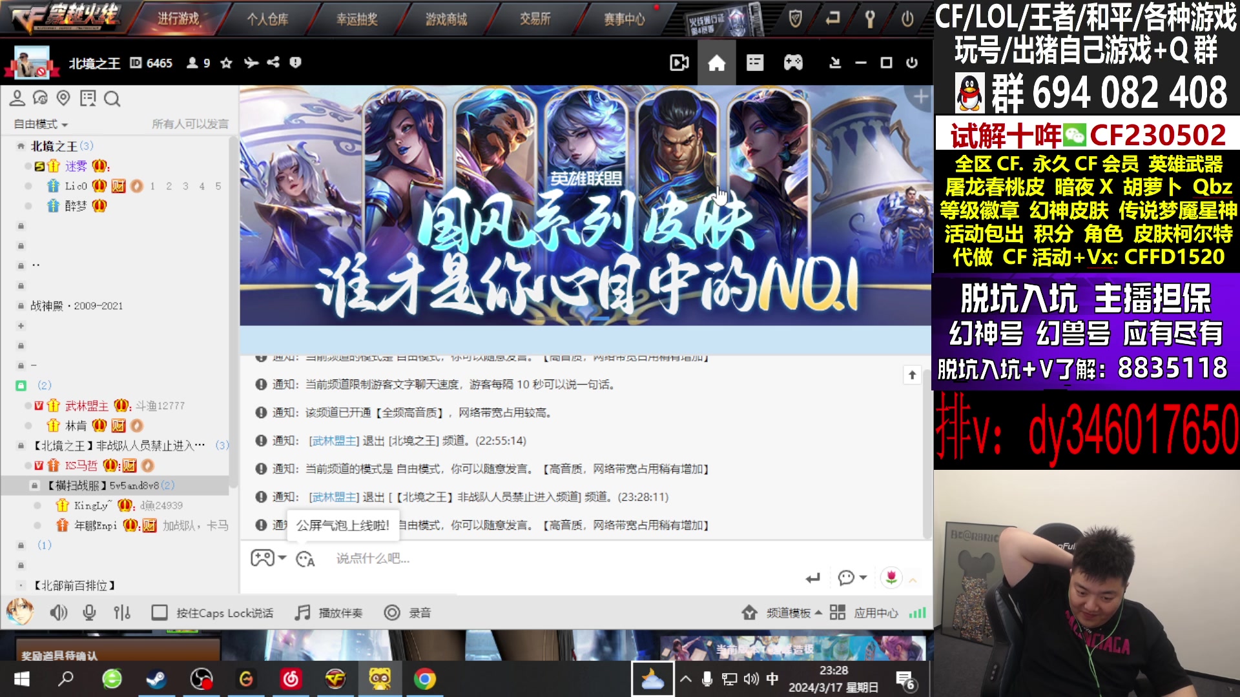Select user 武林盟主 in channel list
Image resolution: width=1240 pixels, height=697 pixels.
pyautogui.click(x=87, y=406)
